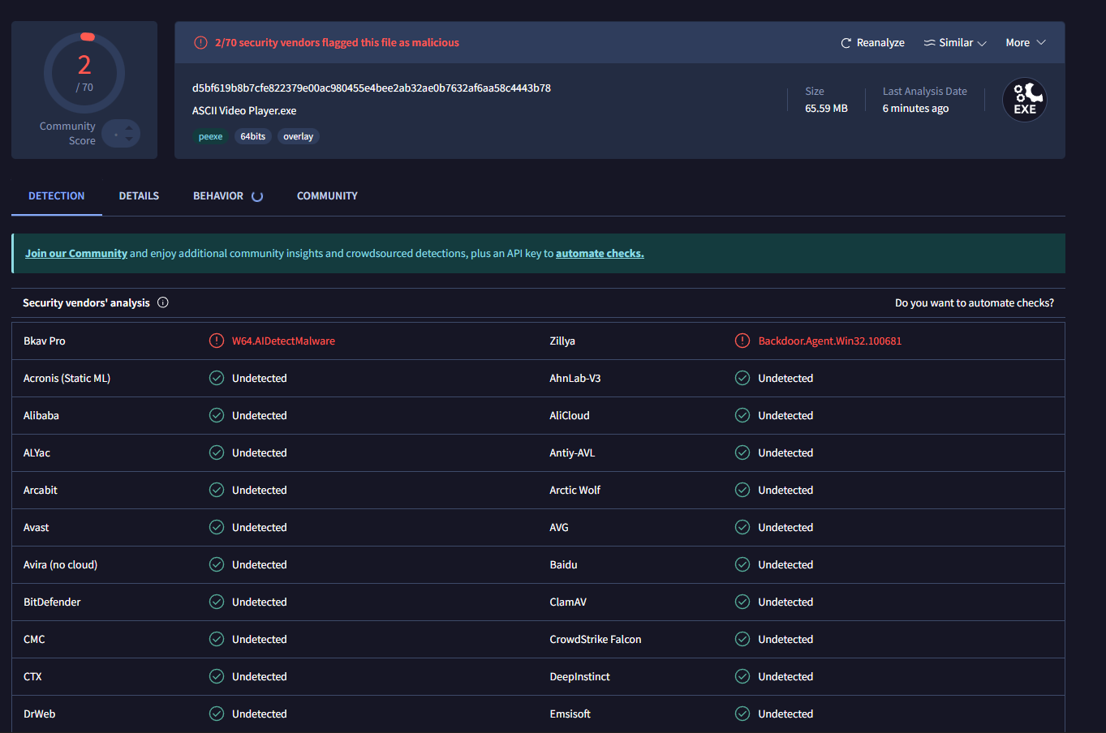Click the Emsisoft vendor name
Viewport: 1106px width, 733px height.
coord(570,714)
